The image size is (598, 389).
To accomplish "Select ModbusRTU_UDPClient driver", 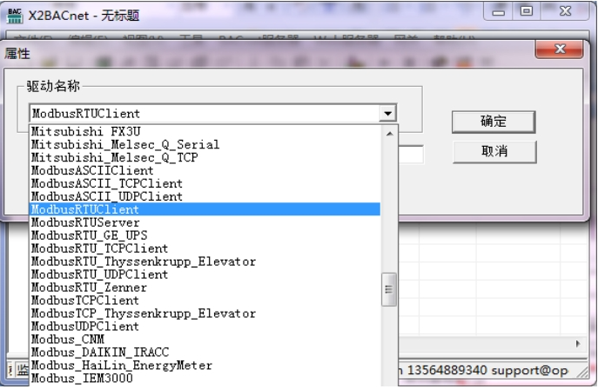I will (205, 274).
